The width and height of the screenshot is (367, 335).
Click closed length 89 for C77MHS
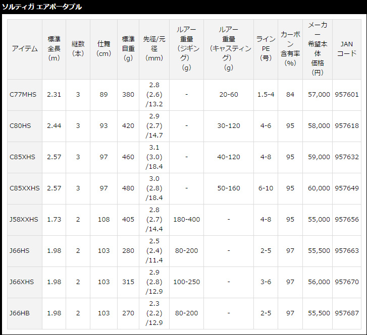tap(103, 95)
